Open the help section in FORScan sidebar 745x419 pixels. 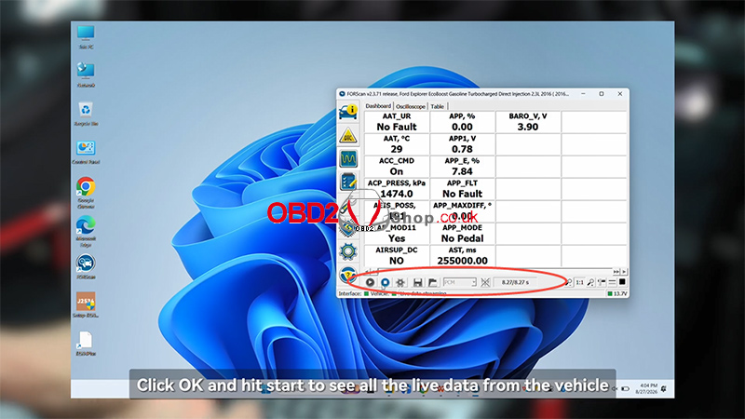pos(348,274)
